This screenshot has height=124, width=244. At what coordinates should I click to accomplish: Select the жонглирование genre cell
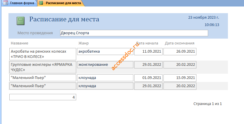[105, 65]
